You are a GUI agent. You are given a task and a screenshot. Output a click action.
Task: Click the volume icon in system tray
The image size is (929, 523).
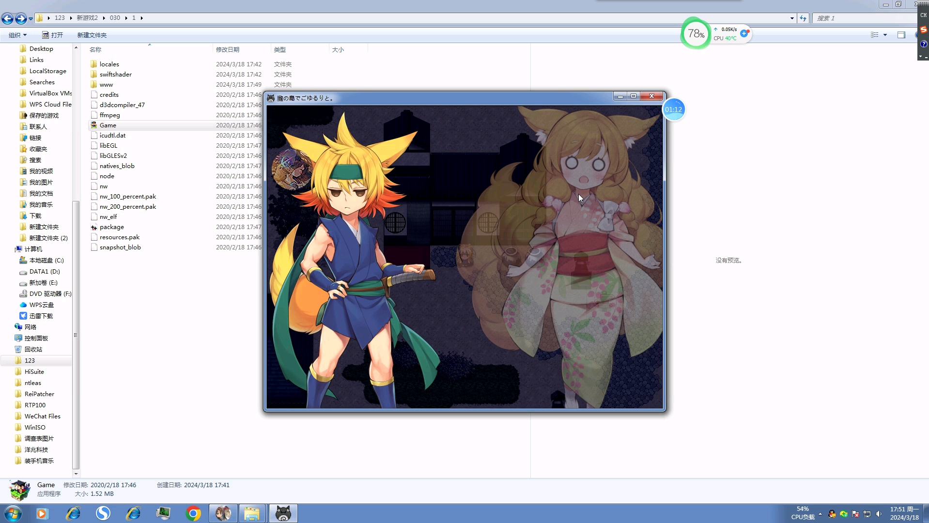[x=879, y=514]
